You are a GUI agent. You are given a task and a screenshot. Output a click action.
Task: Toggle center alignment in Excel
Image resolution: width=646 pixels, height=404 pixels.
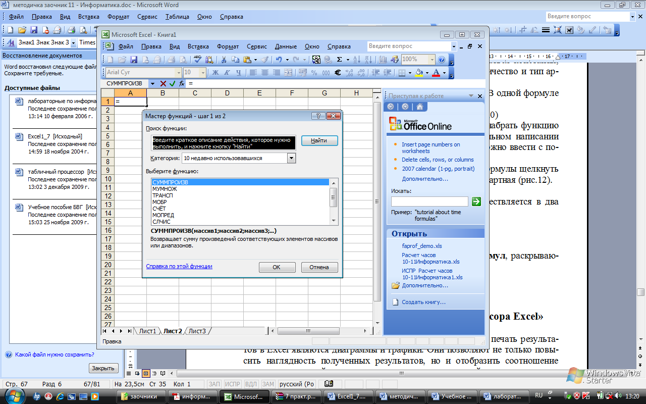coord(265,72)
